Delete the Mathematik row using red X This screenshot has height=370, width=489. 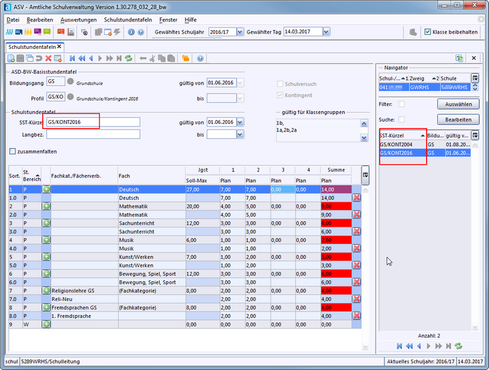tap(356, 214)
